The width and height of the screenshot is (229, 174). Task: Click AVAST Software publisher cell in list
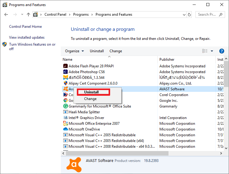(172, 89)
